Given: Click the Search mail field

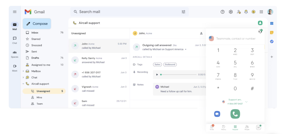Looking at the screenshot, I should point(130,12).
